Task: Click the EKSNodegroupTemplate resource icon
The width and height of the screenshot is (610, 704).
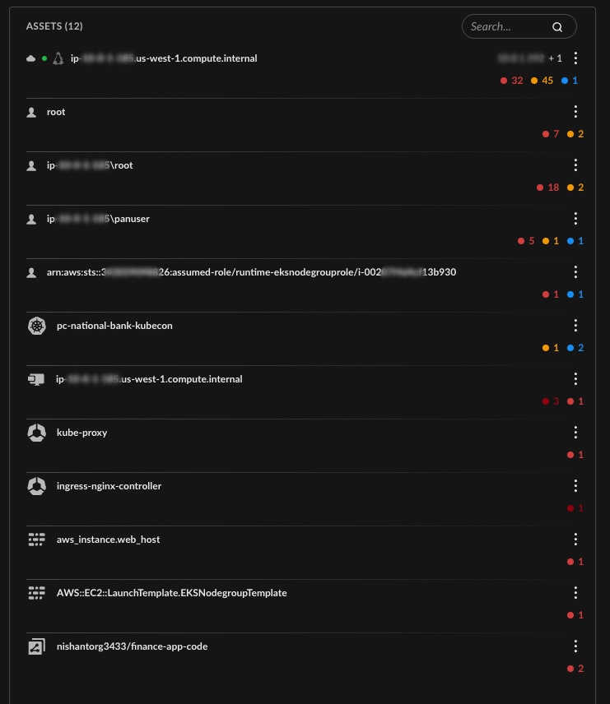Action: point(36,593)
